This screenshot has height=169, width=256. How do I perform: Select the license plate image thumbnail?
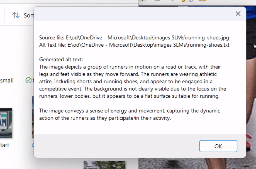(x=6, y=121)
